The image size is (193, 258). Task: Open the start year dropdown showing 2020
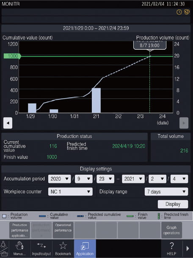[59, 179]
